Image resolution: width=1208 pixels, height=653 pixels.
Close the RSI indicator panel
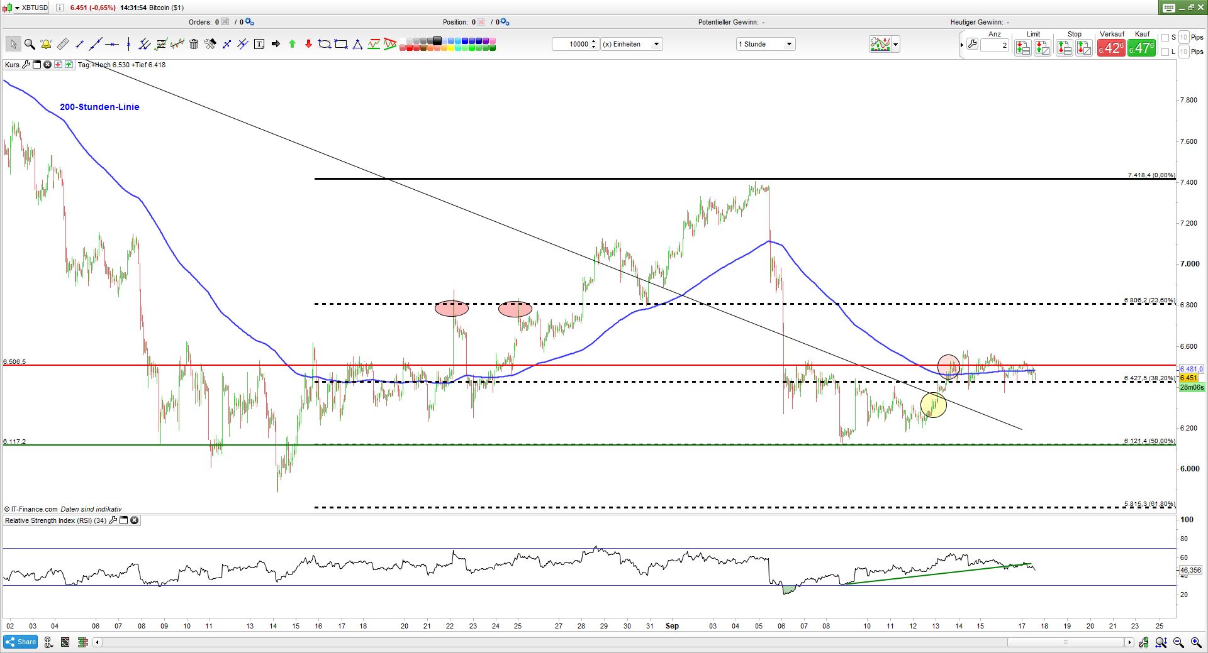coord(134,520)
